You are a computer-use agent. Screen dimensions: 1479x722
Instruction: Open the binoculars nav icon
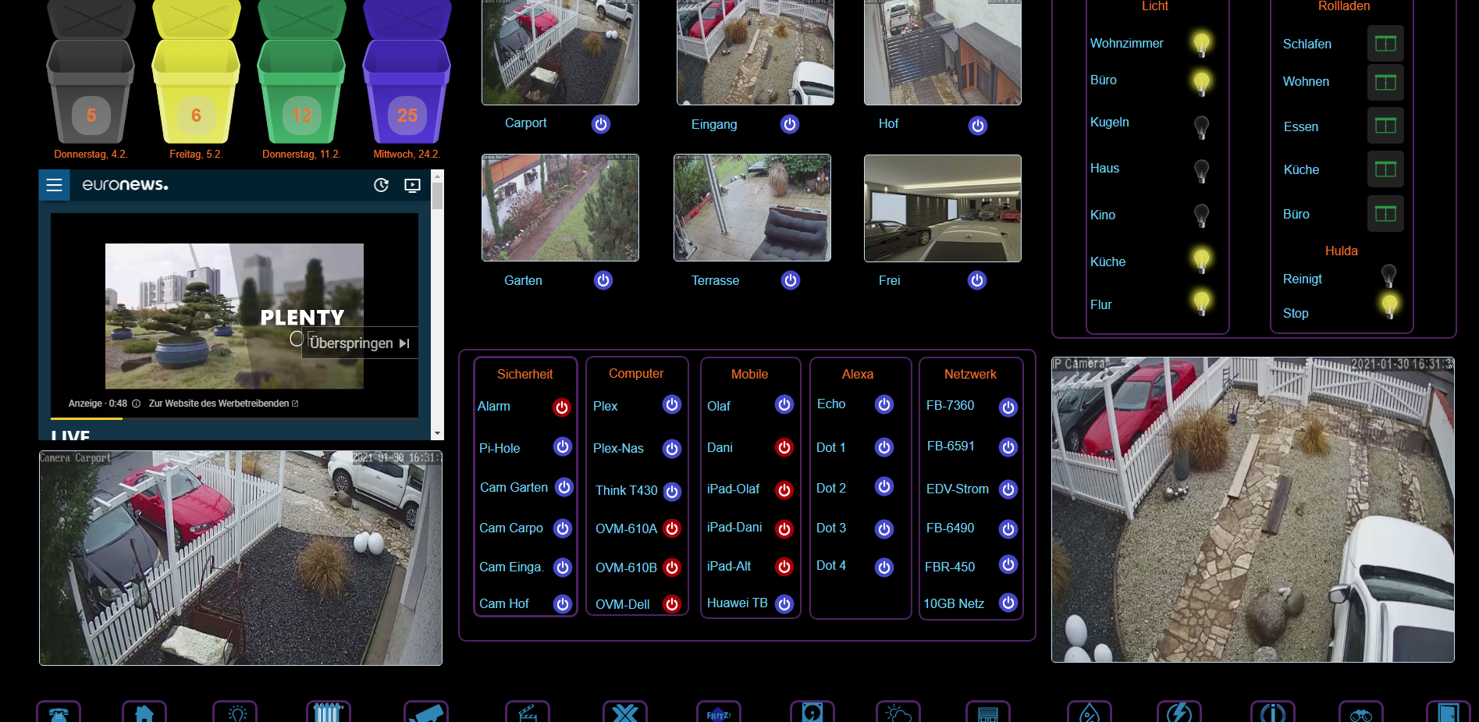[1361, 712]
